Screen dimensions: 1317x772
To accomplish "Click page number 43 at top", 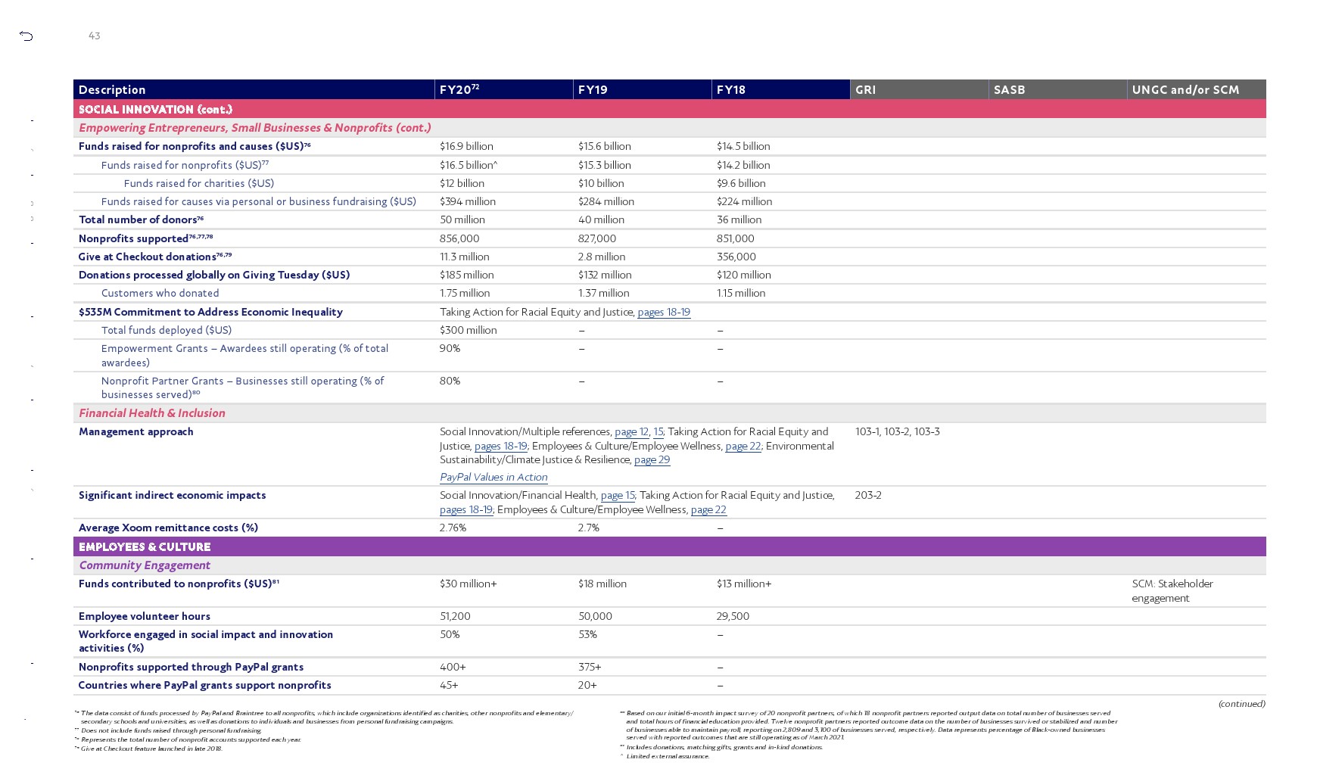I will [x=95, y=36].
